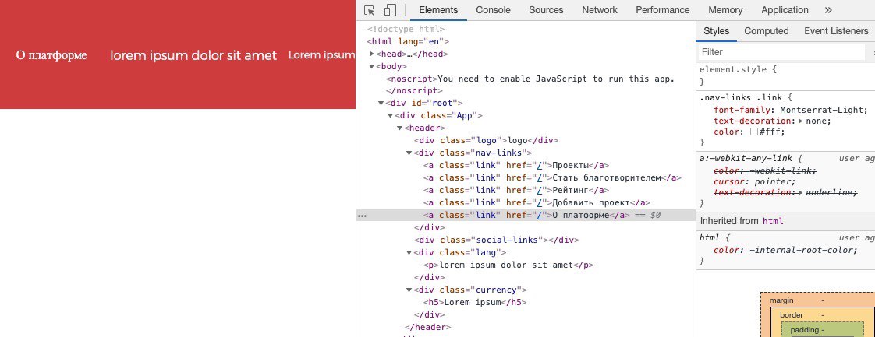Viewport: 875px width, 337px height.
Task: Open the Memory tab
Action: tap(725, 10)
